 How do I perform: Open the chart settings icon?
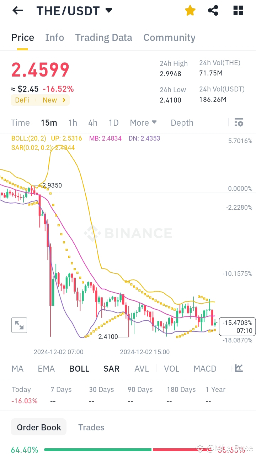pyautogui.click(x=239, y=122)
